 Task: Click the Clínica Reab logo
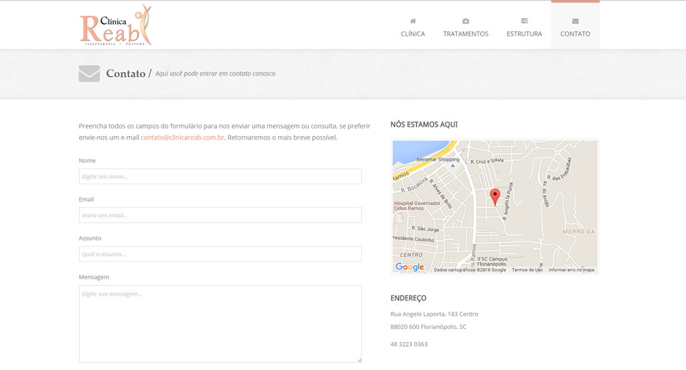115,25
